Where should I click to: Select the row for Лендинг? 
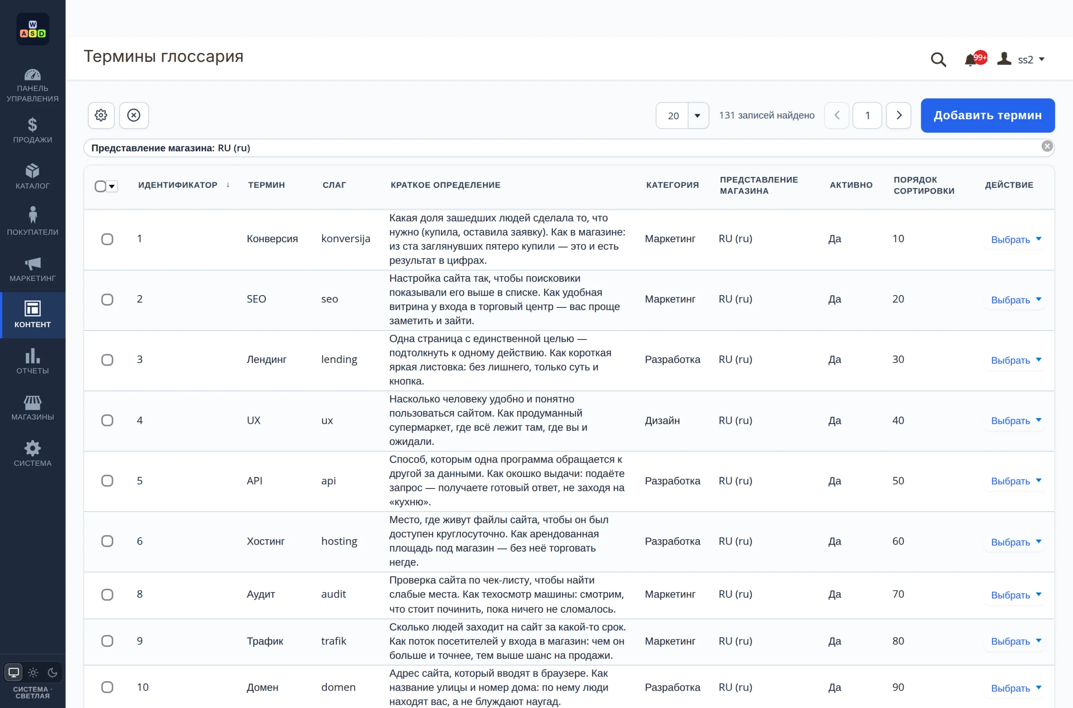(107, 360)
